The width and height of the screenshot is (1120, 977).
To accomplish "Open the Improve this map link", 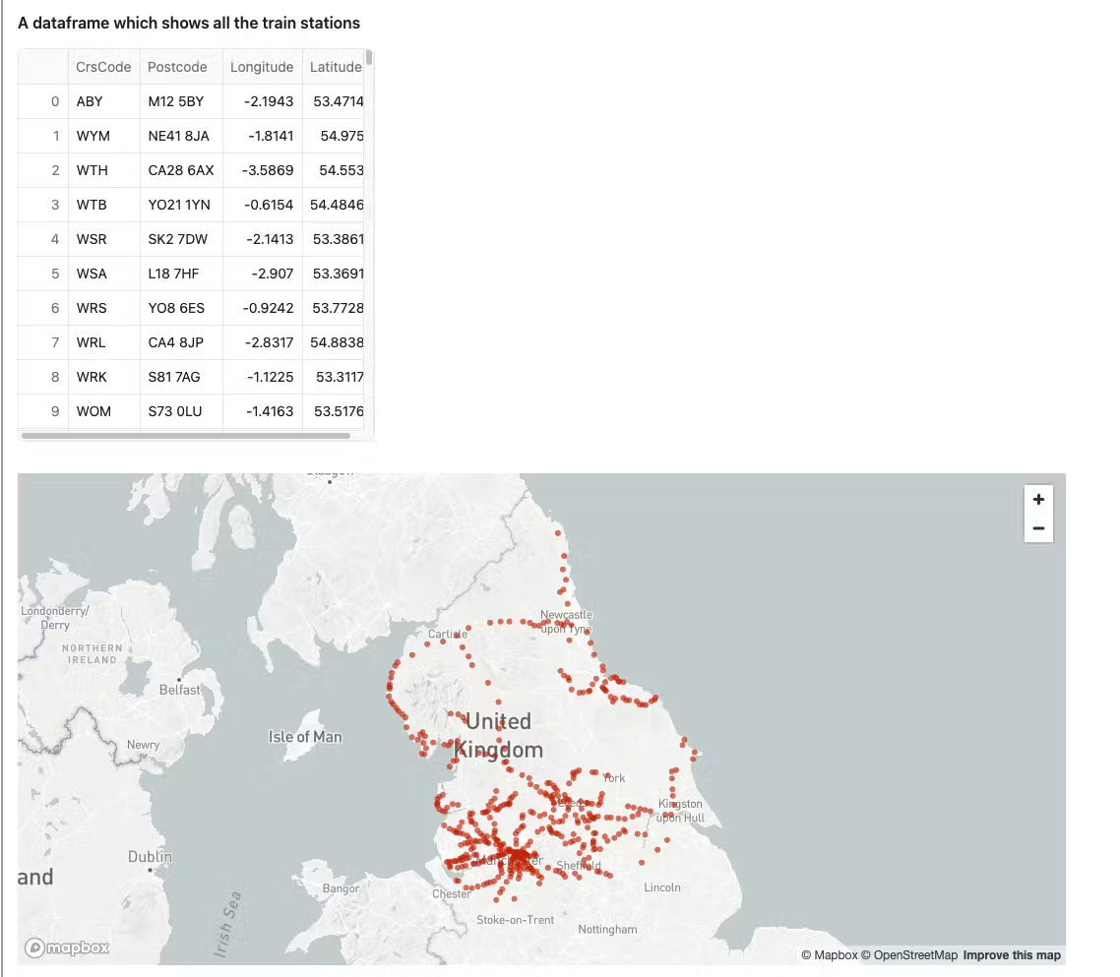I will coord(1012,955).
